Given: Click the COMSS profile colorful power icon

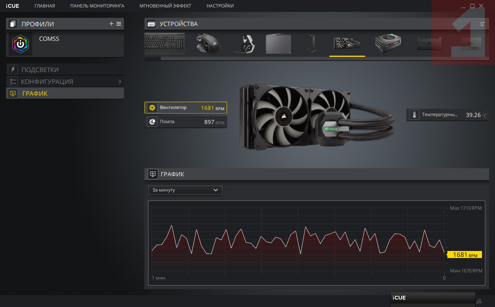Looking at the screenshot, I should [20, 44].
